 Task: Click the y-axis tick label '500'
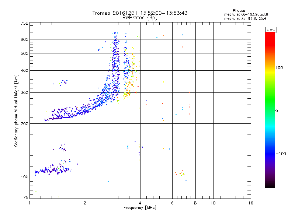click(24, 53)
